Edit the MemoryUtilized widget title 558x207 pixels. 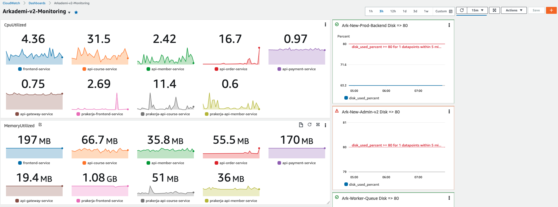40,125
